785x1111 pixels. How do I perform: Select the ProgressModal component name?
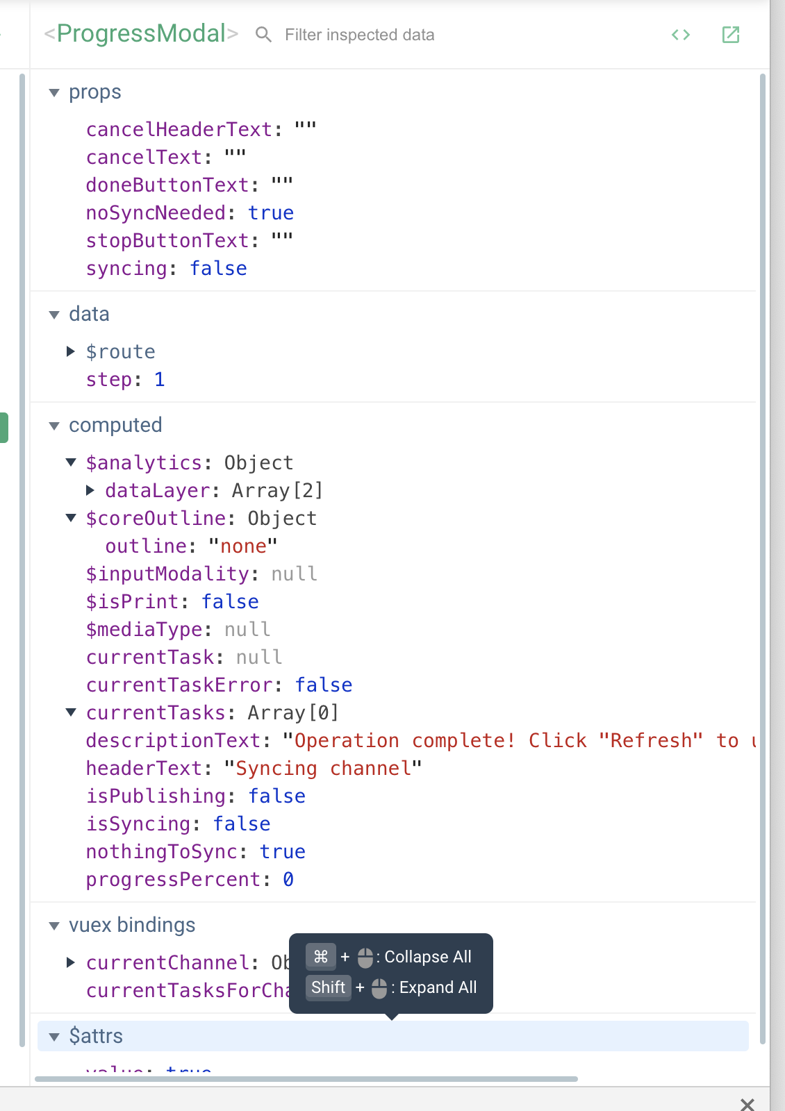pyautogui.click(x=141, y=33)
